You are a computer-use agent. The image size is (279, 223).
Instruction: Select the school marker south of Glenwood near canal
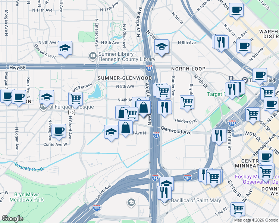tap(111, 132)
